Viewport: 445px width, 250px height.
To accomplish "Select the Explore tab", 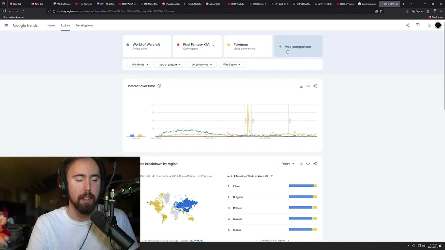I will coord(65,25).
